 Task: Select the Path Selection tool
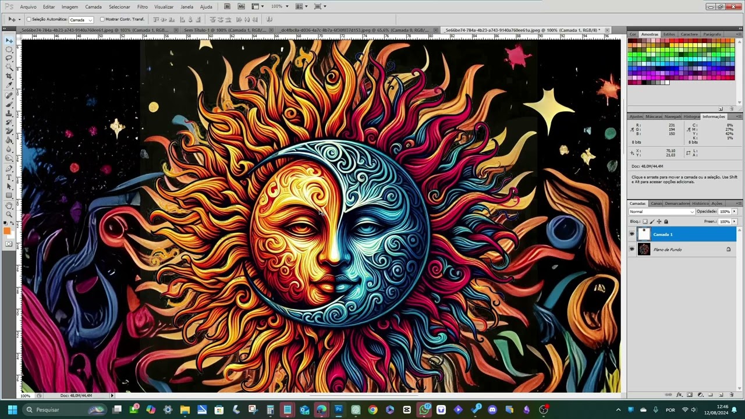point(9,186)
